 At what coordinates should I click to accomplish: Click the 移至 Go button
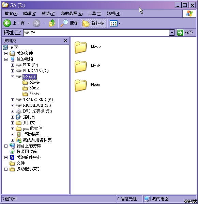[185, 33]
